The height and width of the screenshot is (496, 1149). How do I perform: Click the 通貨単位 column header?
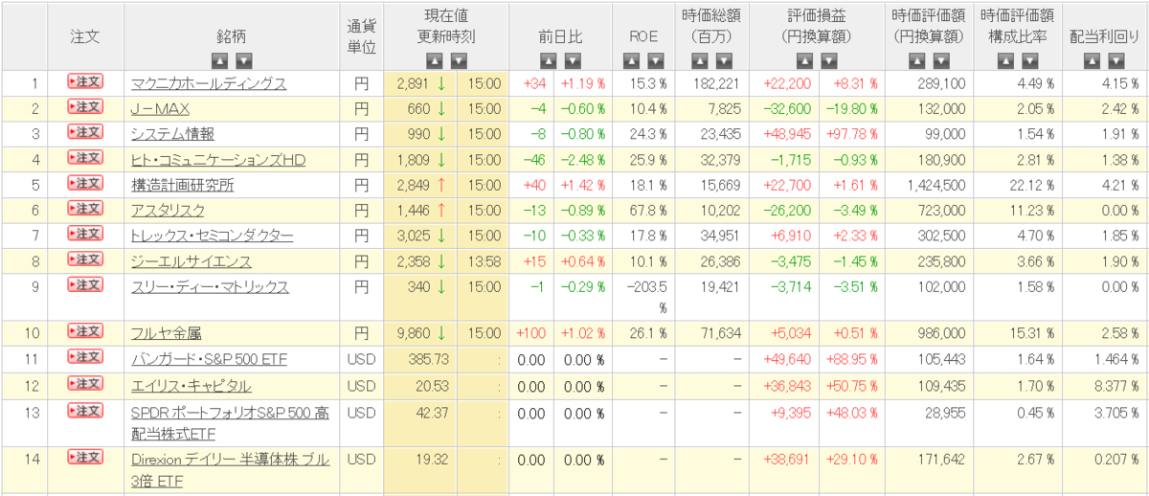[361, 34]
